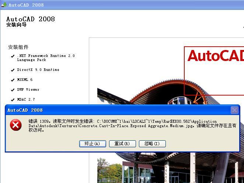This screenshot has height=183, width=244.
Task: Select 'DirectX 9.0 Runtime' component text
Action: 38,70
